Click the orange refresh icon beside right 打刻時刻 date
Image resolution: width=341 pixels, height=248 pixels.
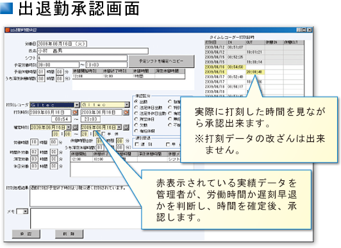point(126,112)
